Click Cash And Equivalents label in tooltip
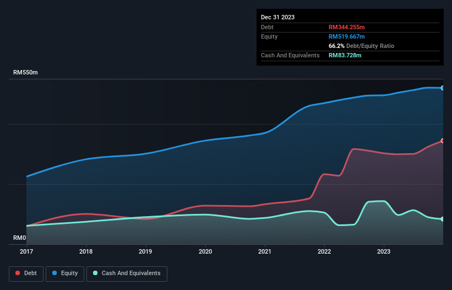The width and height of the screenshot is (452, 290). pos(290,55)
